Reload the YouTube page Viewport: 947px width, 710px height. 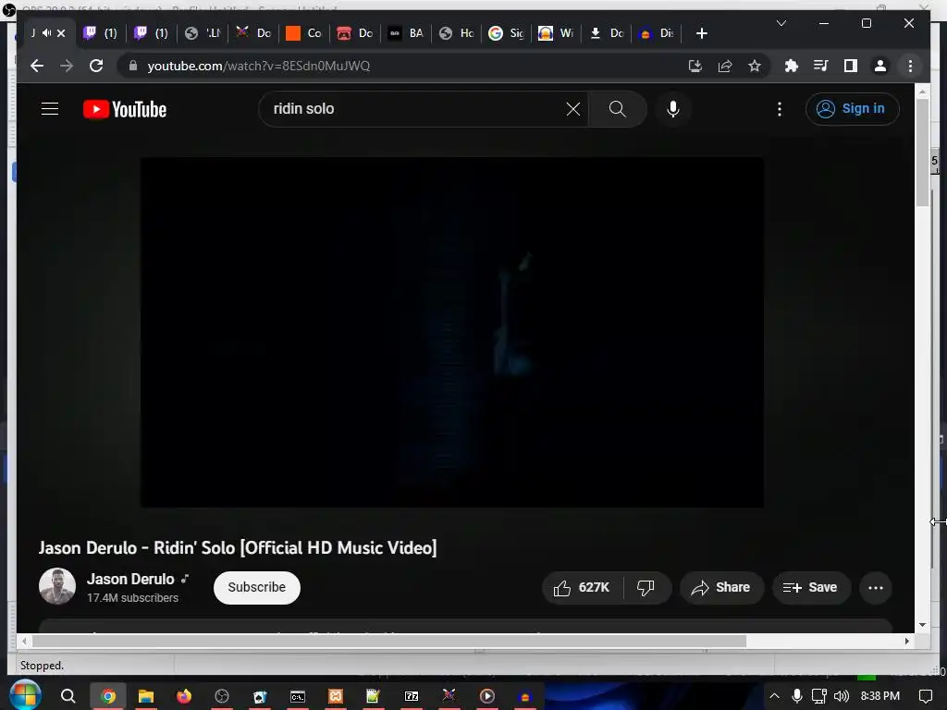(96, 66)
